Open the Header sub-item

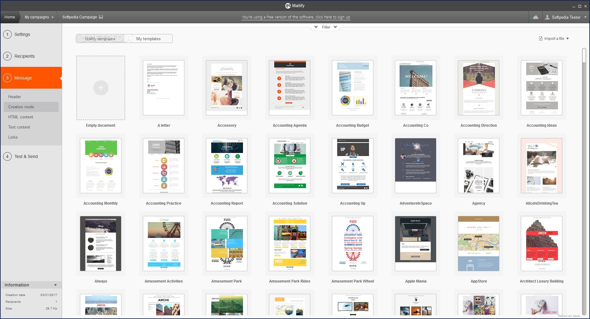(x=14, y=97)
